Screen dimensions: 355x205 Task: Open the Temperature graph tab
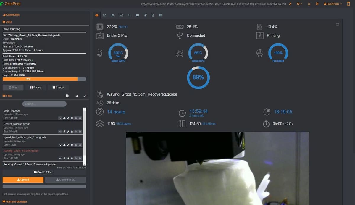point(105,15)
